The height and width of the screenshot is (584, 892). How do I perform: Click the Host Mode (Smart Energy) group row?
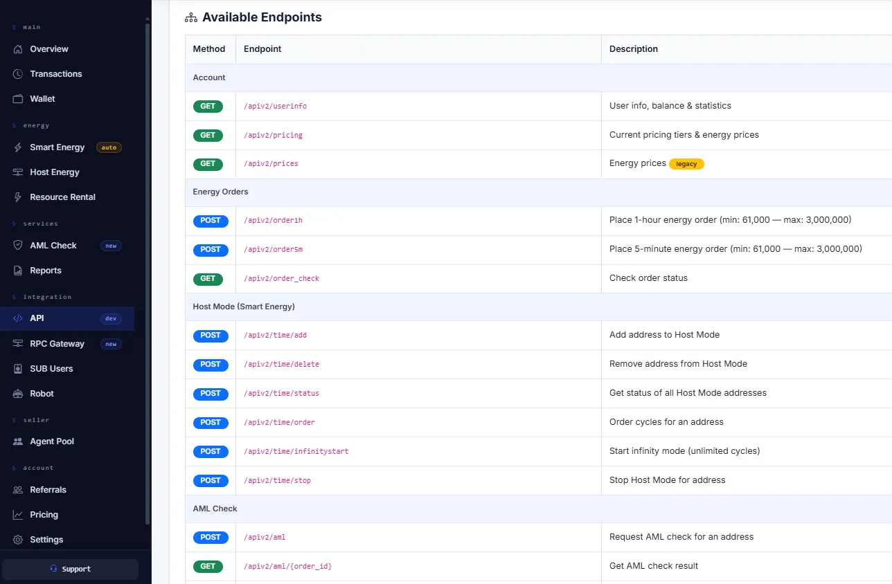539,307
